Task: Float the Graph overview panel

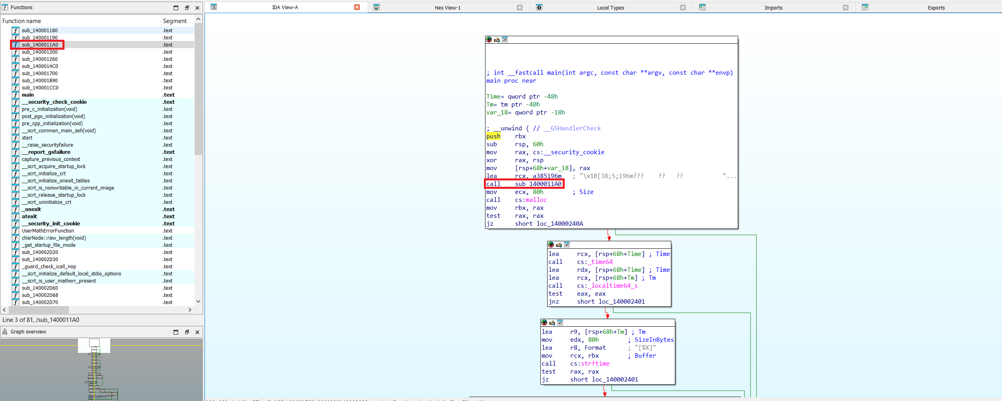Action: [187, 332]
